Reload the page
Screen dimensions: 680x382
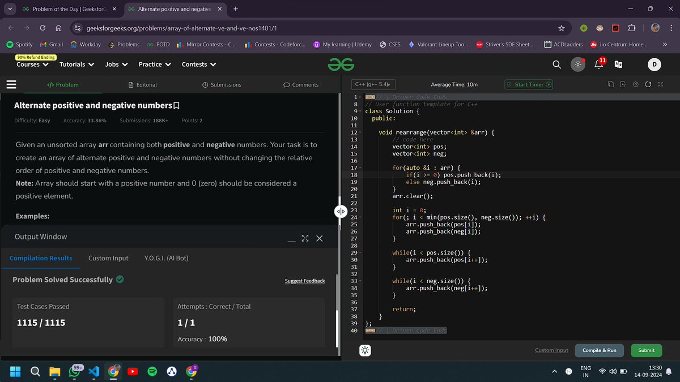click(x=42, y=28)
